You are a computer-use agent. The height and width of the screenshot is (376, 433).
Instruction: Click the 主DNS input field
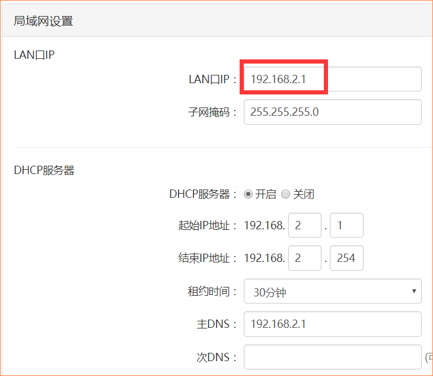(333, 324)
